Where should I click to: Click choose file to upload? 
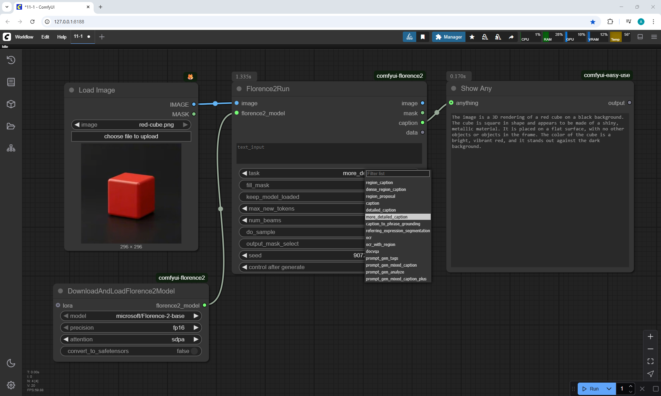tap(131, 136)
